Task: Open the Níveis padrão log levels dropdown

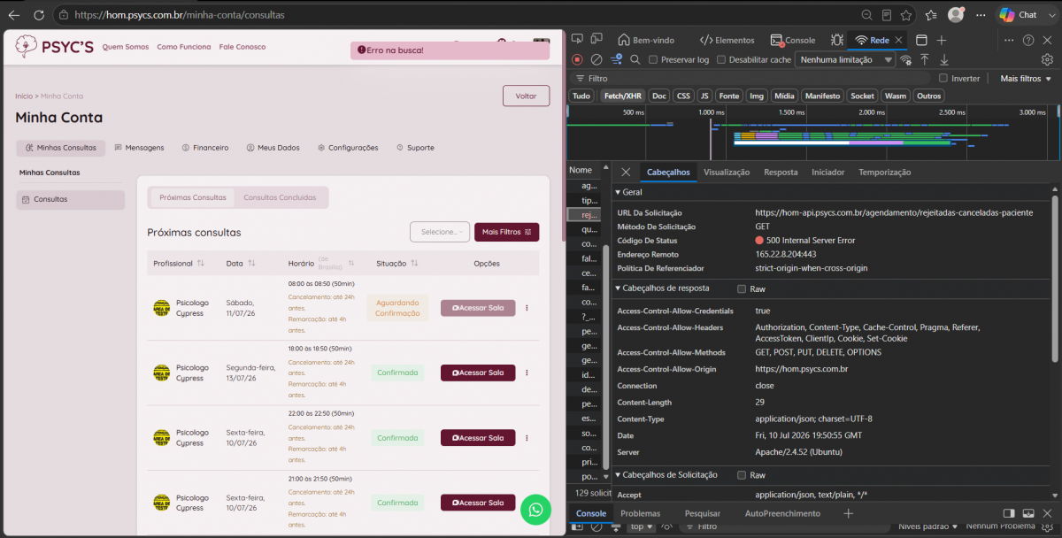Action: click(927, 526)
